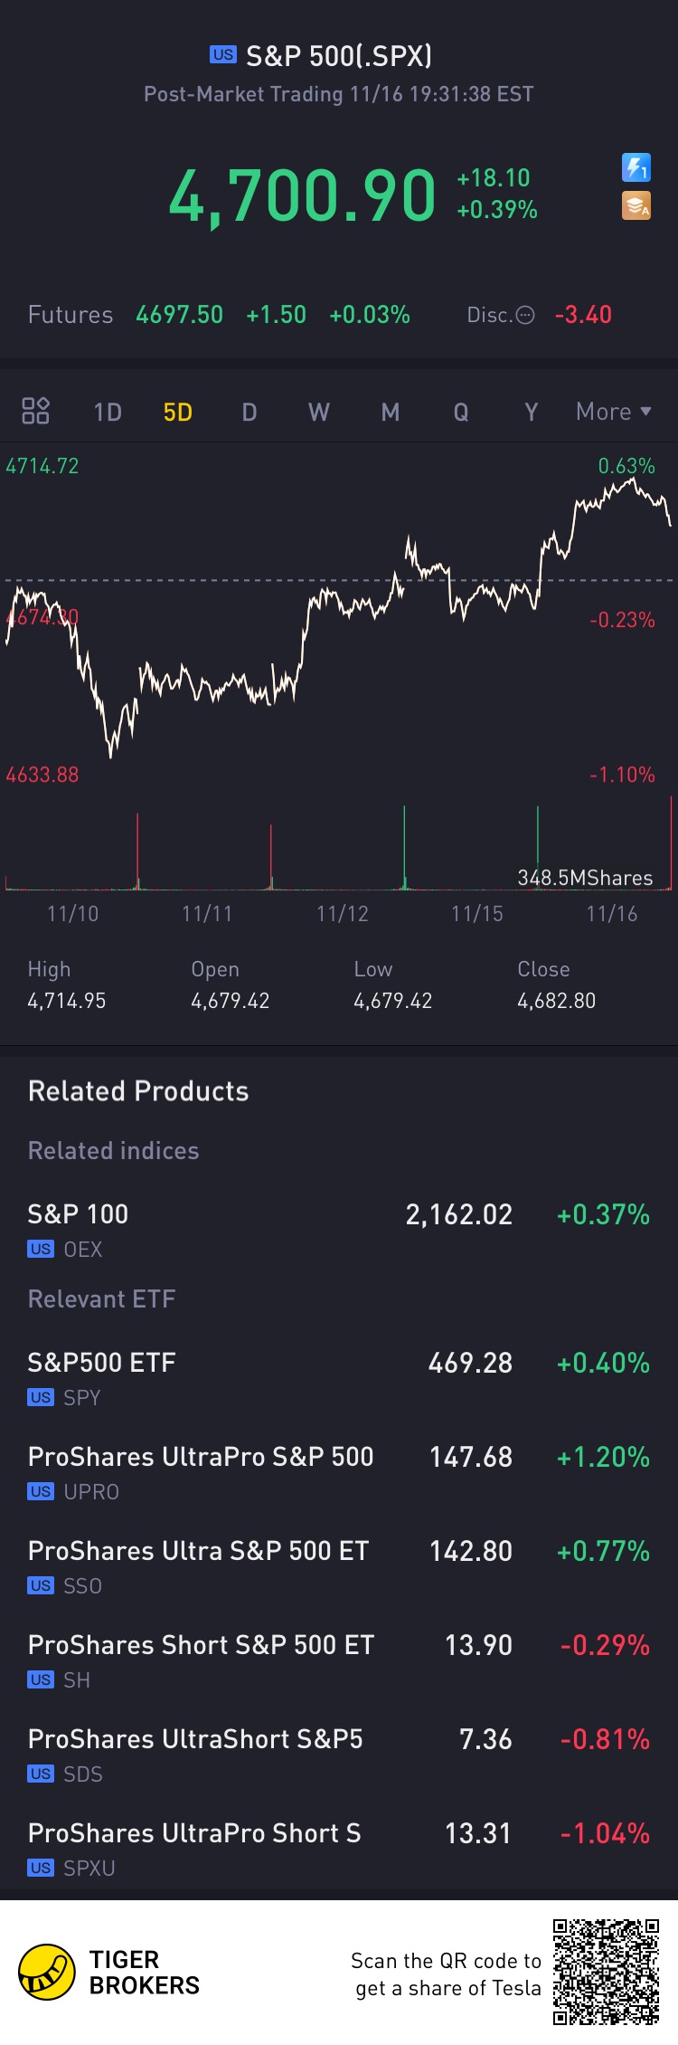678x2045 pixels.
Task: Tap the 348.5MShares volume label
Action: (585, 878)
